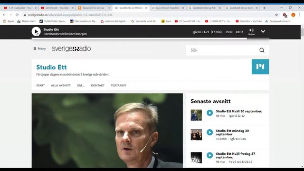The image size is (304, 171).
Task: Open the last bookmark with Cyrillic title
Action: click(x=278, y=21)
